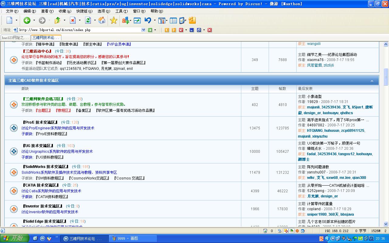Switch to the hao123网址之... tab
This screenshot has width=389, height=243.
tap(15, 38)
